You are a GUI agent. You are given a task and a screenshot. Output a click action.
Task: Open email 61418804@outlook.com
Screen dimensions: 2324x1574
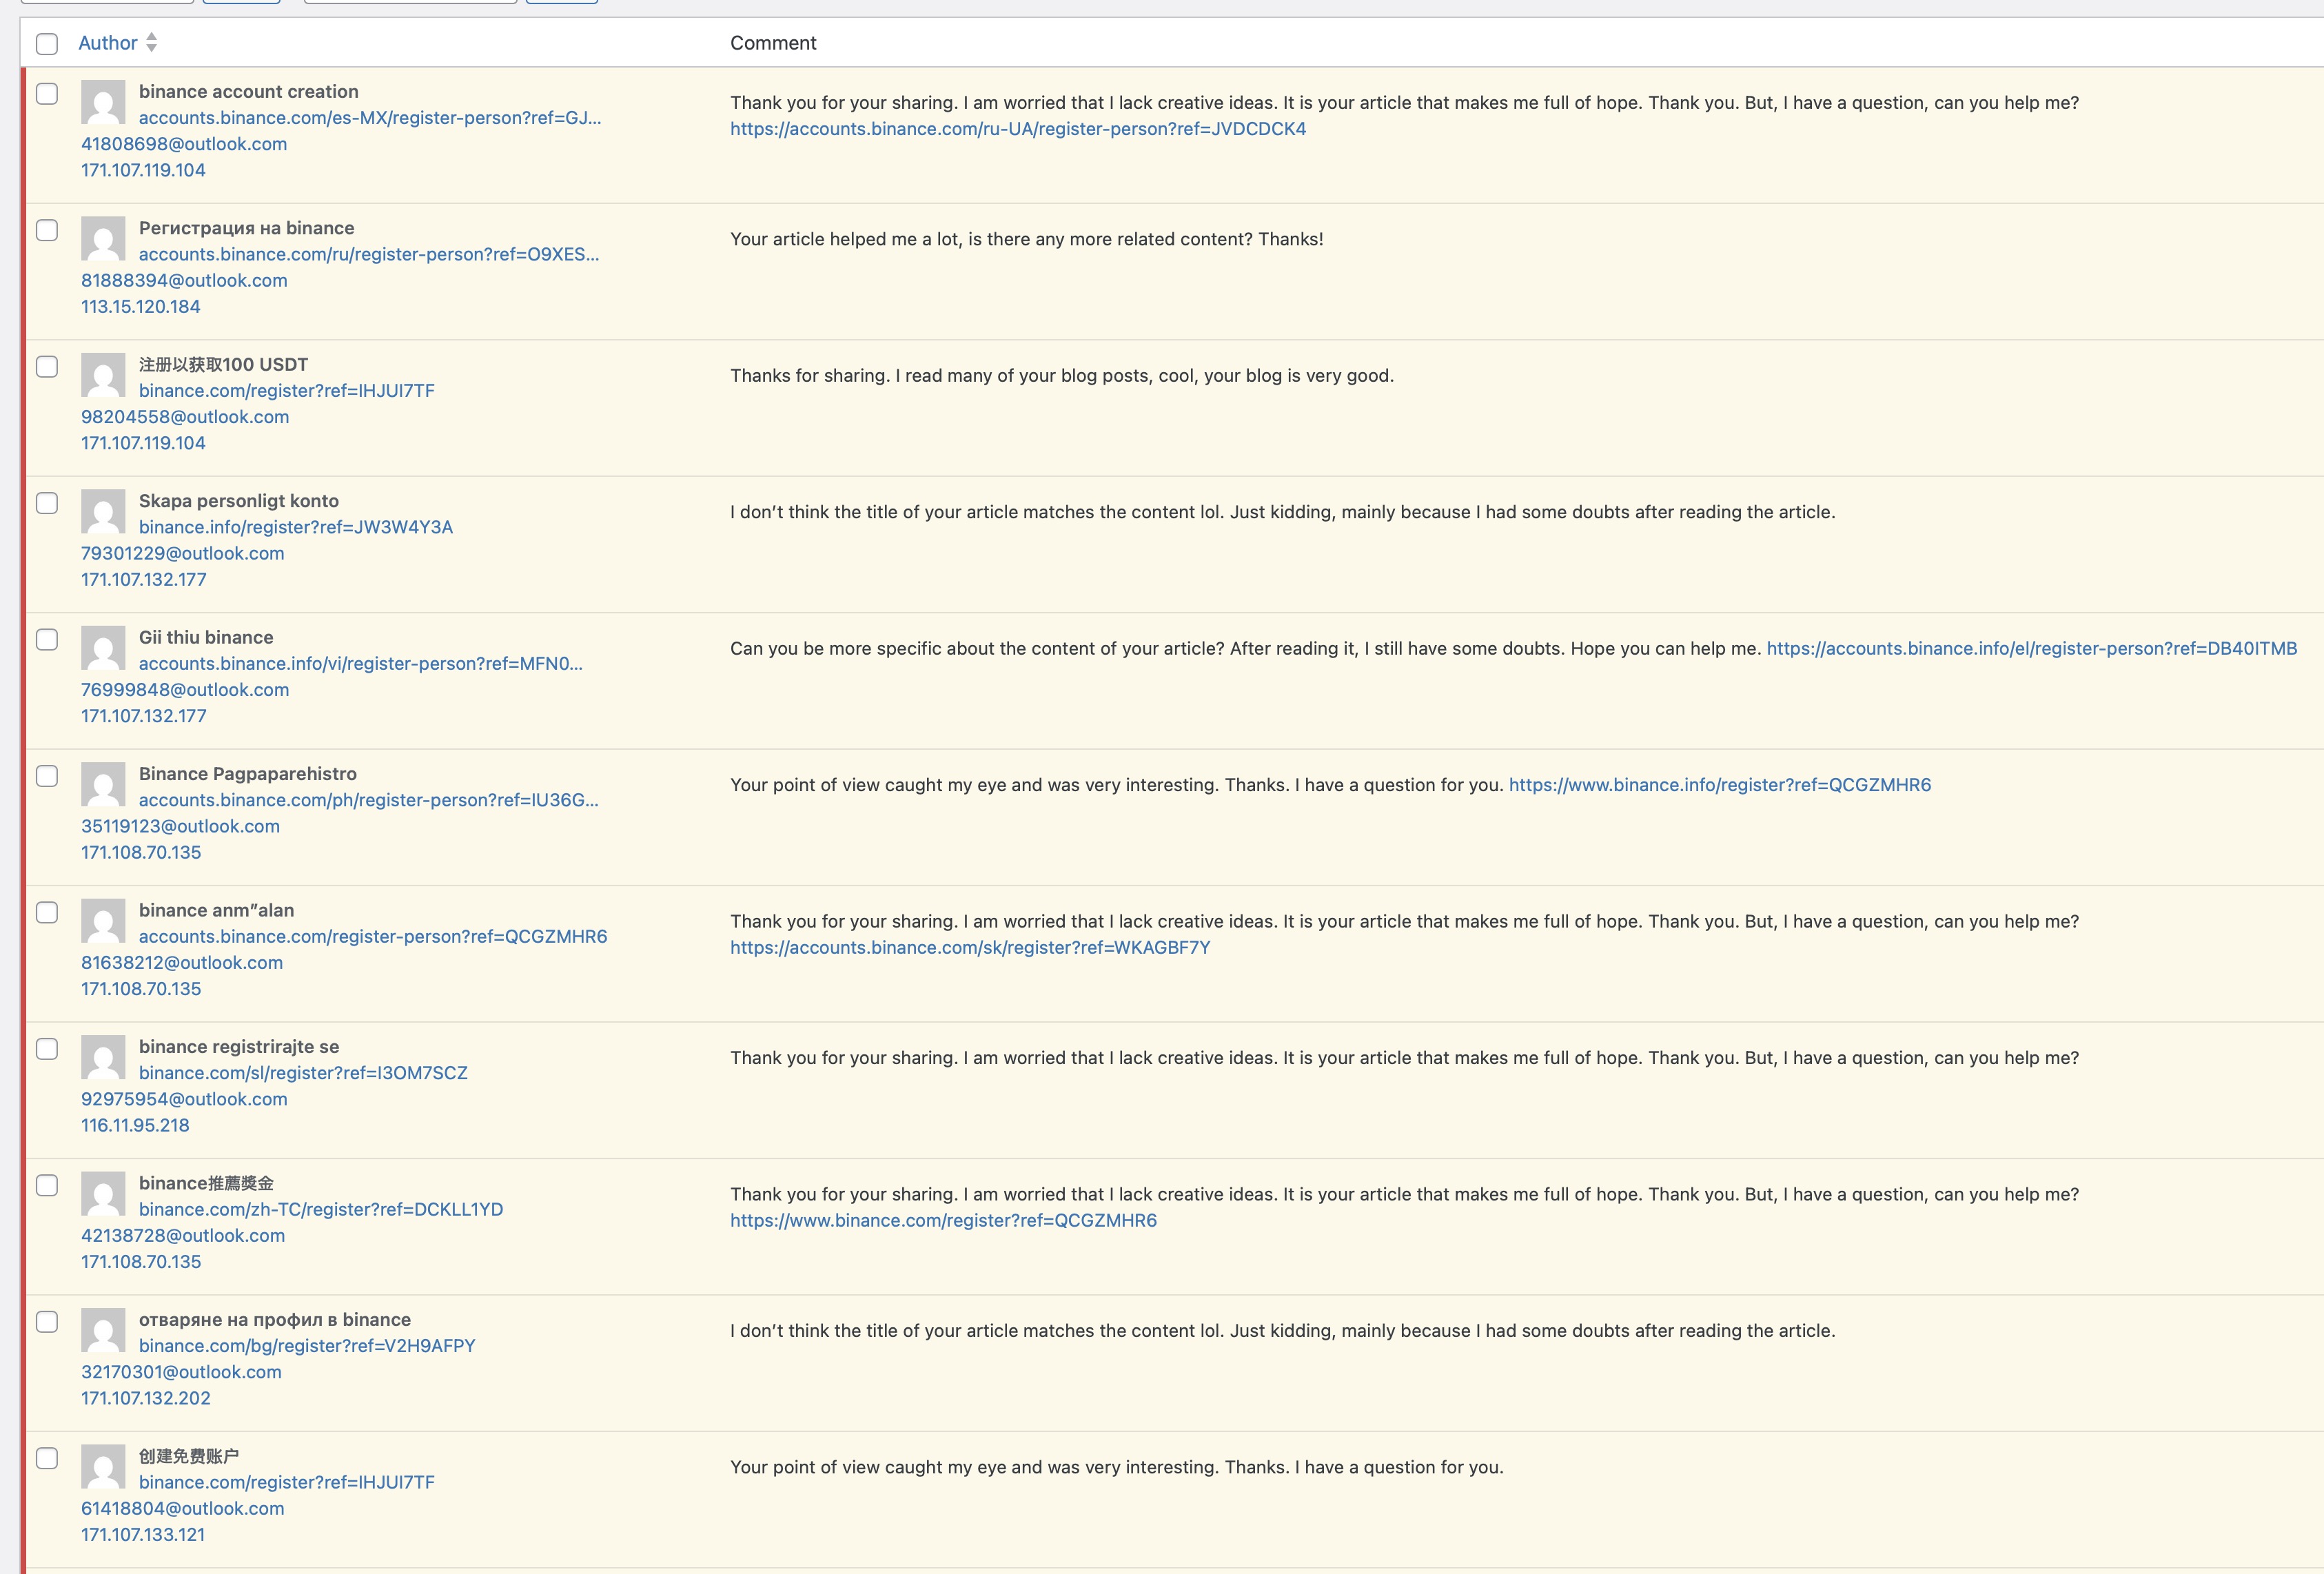[182, 1508]
